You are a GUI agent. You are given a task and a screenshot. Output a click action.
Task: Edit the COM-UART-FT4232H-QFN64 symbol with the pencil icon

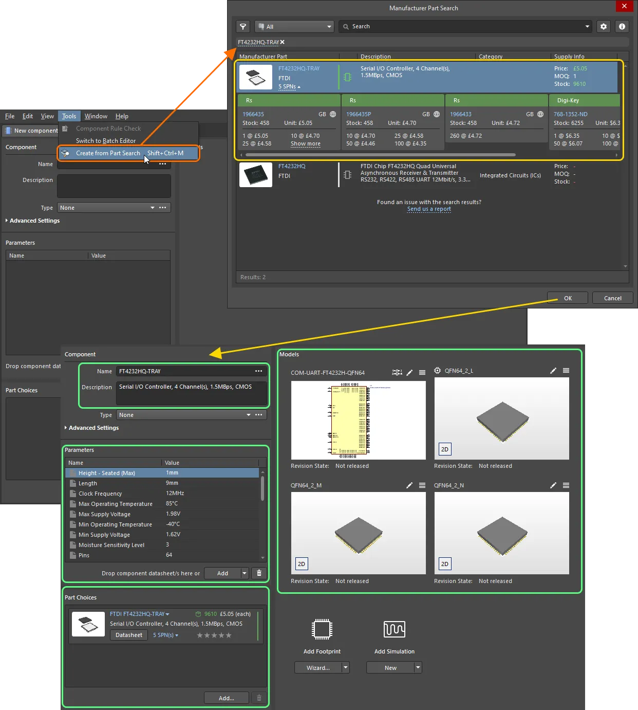pyautogui.click(x=409, y=373)
